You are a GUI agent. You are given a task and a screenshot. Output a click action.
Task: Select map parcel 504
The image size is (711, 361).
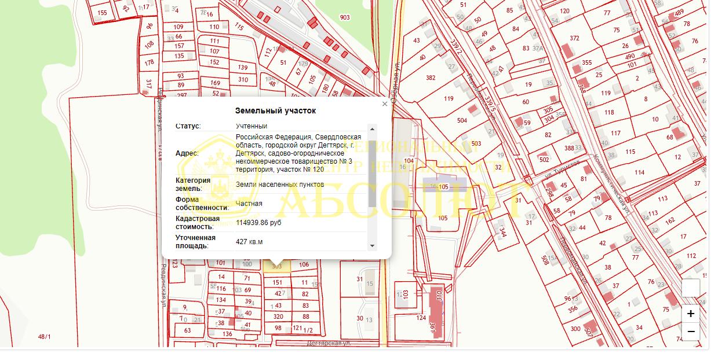click(x=462, y=120)
